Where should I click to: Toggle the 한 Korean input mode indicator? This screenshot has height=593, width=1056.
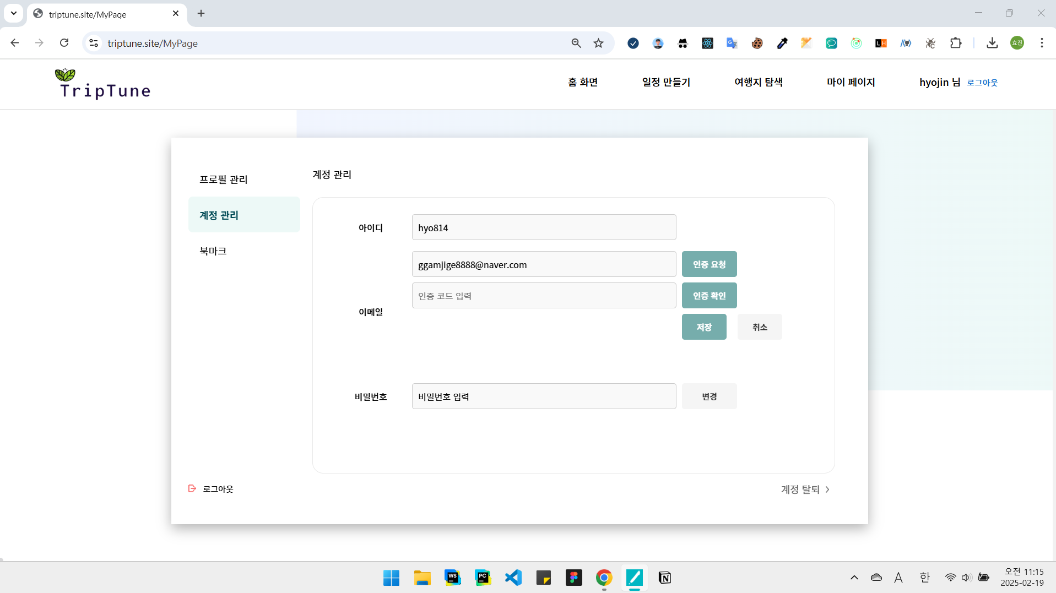(924, 578)
